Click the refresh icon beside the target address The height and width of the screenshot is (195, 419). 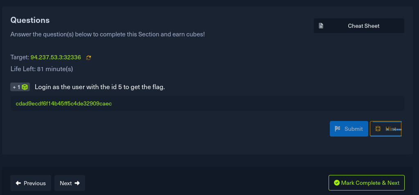click(88, 58)
